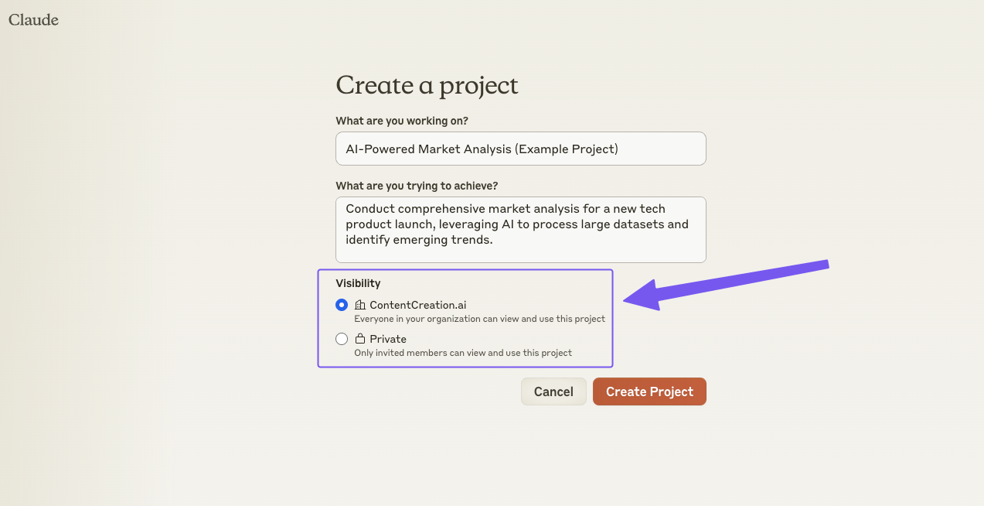
Task: Click the "What are you working on?" label
Action: click(402, 121)
